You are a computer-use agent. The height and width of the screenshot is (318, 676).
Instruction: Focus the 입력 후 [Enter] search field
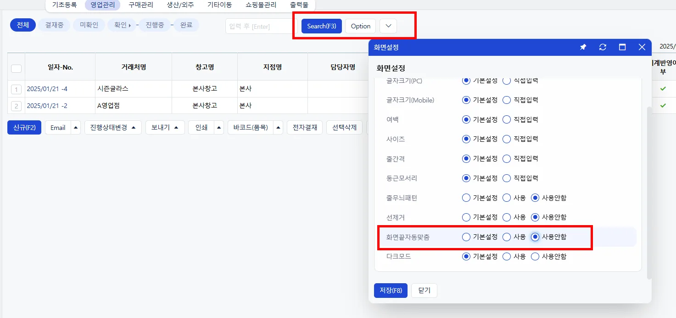[262, 26]
